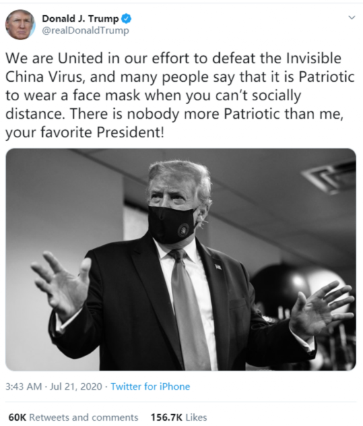This screenshot has width=363, height=426.
Task: Open the tweet options chevron menu
Action: [x=352, y=18]
